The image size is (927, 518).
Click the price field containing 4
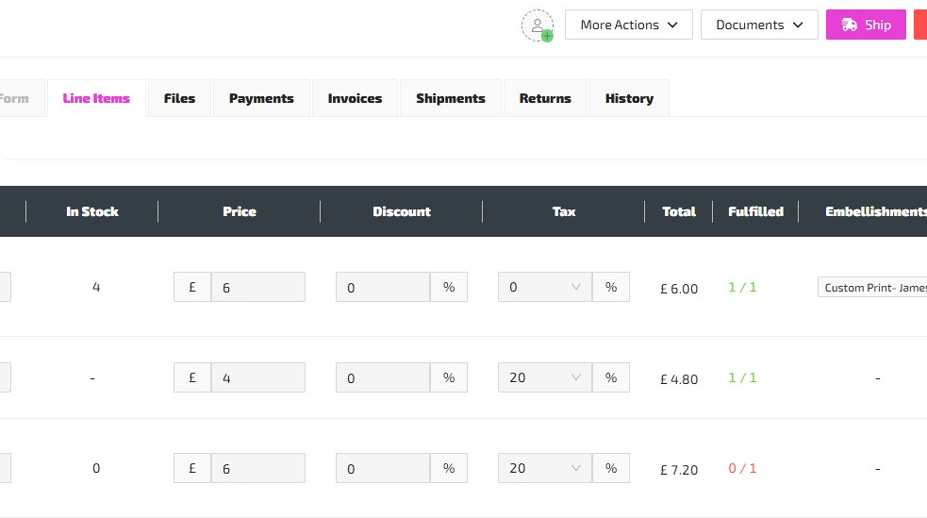[x=257, y=378]
